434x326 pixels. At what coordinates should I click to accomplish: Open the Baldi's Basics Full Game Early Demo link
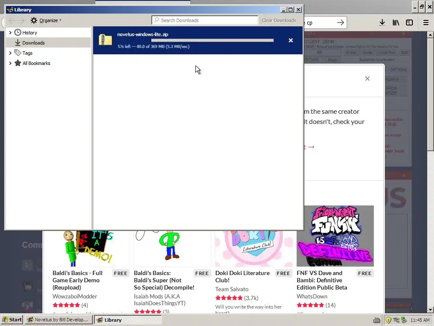[x=78, y=280]
